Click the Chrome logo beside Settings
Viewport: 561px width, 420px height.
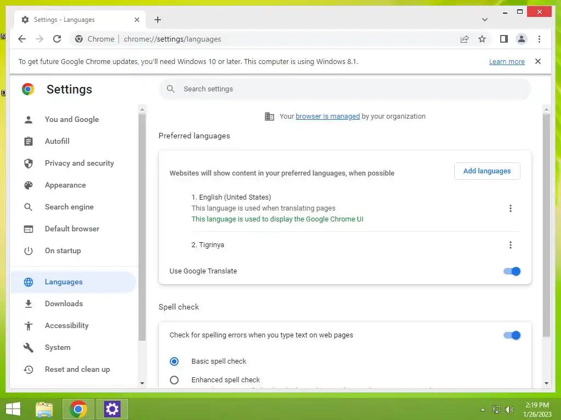(x=27, y=89)
